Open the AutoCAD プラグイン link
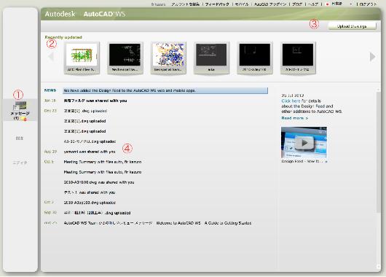The image size is (386, 277). tap(270, 4)
